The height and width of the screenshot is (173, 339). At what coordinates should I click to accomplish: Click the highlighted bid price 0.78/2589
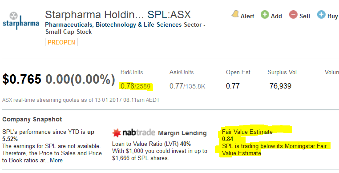click(136, 86)
